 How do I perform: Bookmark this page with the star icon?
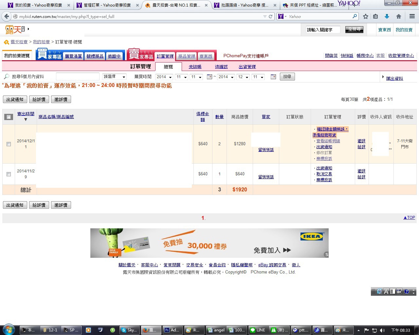click(366, 16)
